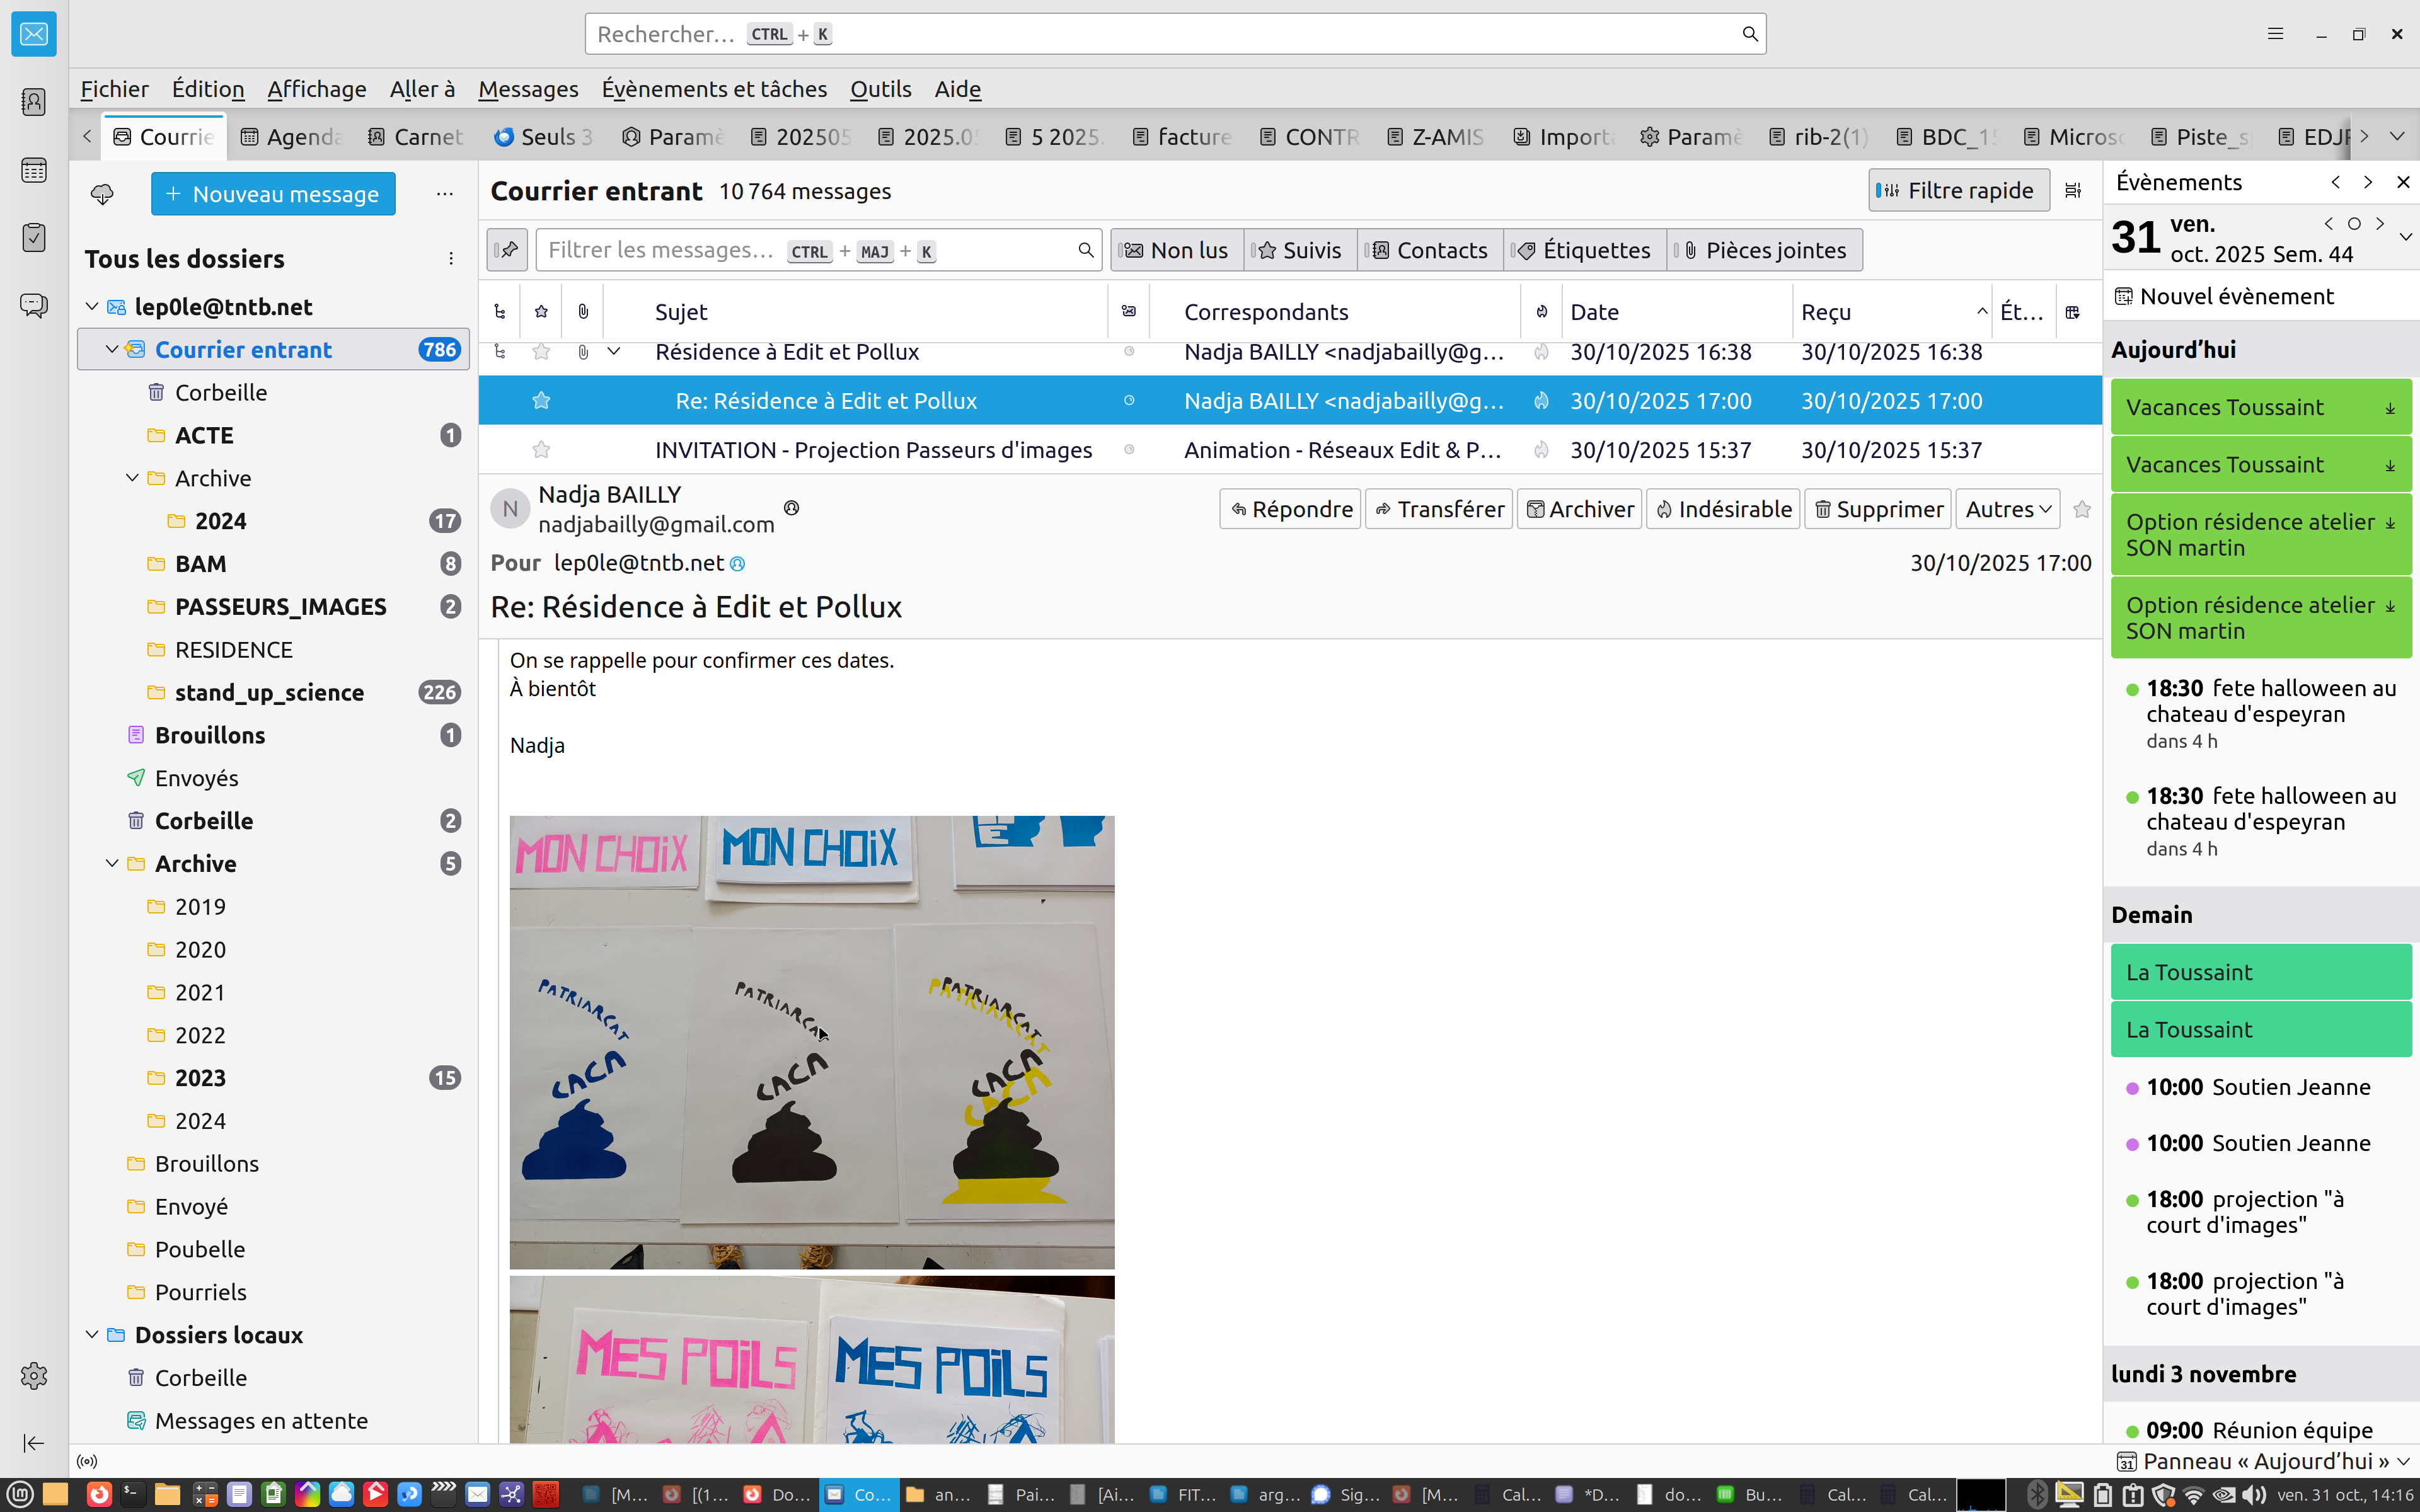This screenshot has height=1512, width=2420.
Task: Click the get messages cloud icon
Action: pyautogui.click(x=102, y=193)
